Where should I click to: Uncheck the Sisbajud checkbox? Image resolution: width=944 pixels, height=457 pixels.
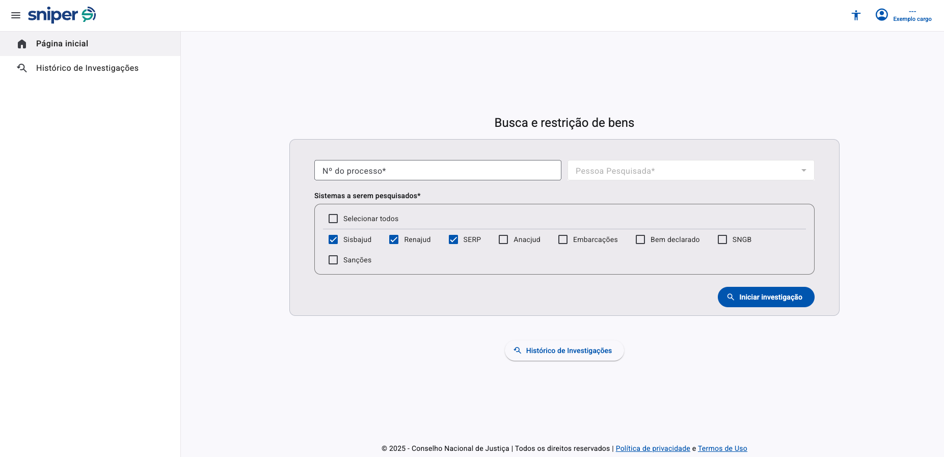click(333, 239)
